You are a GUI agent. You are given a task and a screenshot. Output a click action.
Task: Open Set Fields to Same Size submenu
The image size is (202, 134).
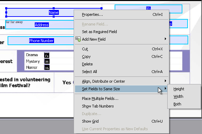pyautogui.click(x=121, y=89)
